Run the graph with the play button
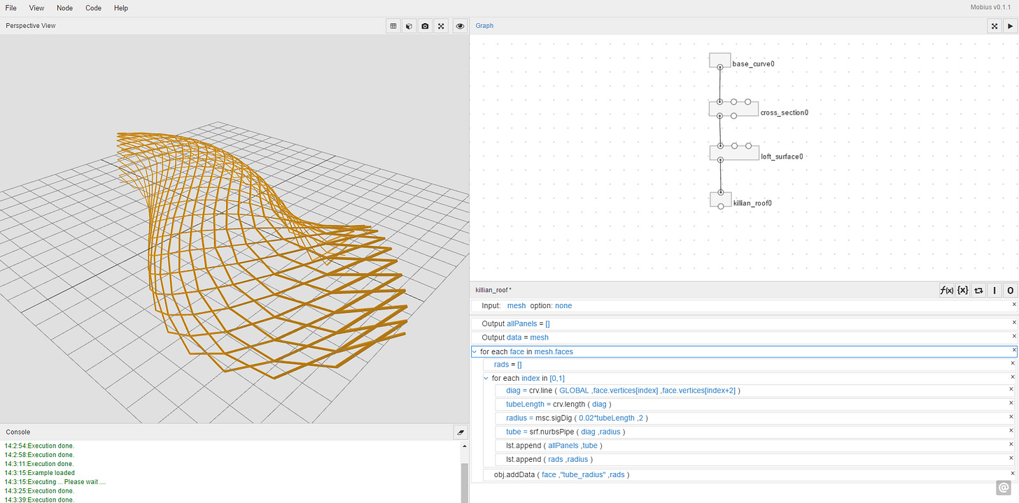Viewport: 1019px width, 503px height. click(1010, 26)
